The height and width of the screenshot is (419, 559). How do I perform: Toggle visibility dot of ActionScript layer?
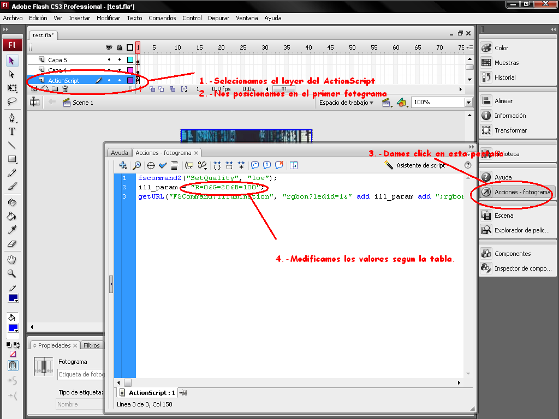coord(109,81)
